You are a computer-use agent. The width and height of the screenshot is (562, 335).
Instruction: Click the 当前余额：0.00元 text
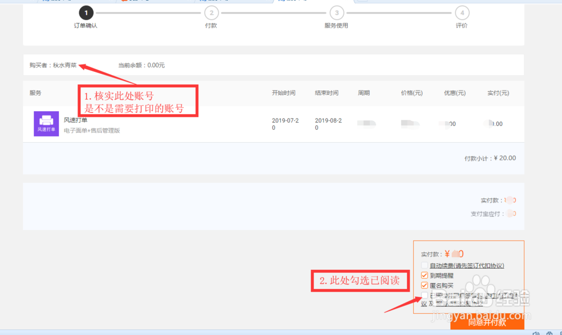[x=142, y=65]
